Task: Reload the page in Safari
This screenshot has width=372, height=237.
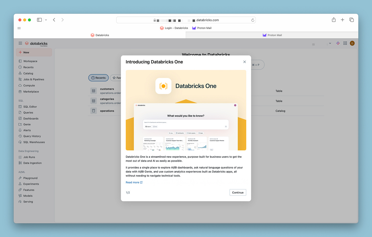Action: (x=253, y=20)
